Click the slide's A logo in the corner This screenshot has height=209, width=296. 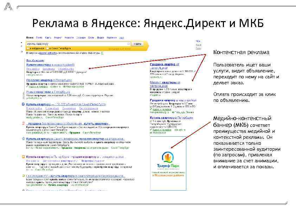8,7
